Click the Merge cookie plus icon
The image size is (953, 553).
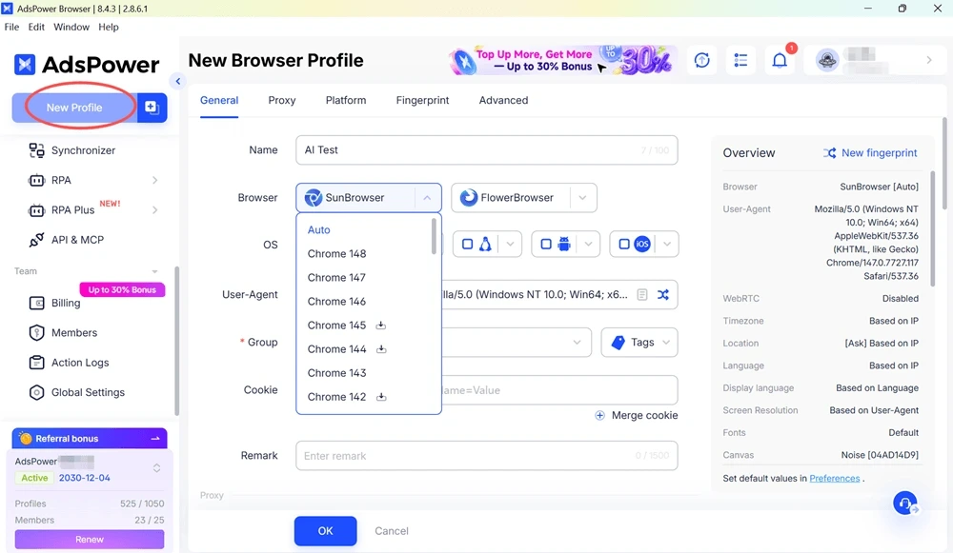[x=599, y=415]
